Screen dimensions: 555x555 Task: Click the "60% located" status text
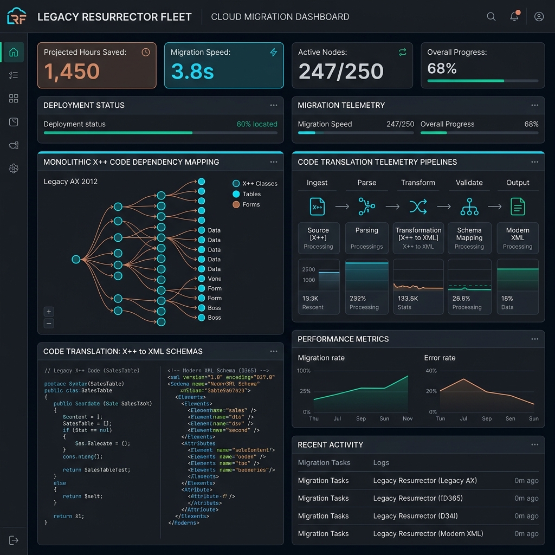pyautogui.click(x=257, y=124)
